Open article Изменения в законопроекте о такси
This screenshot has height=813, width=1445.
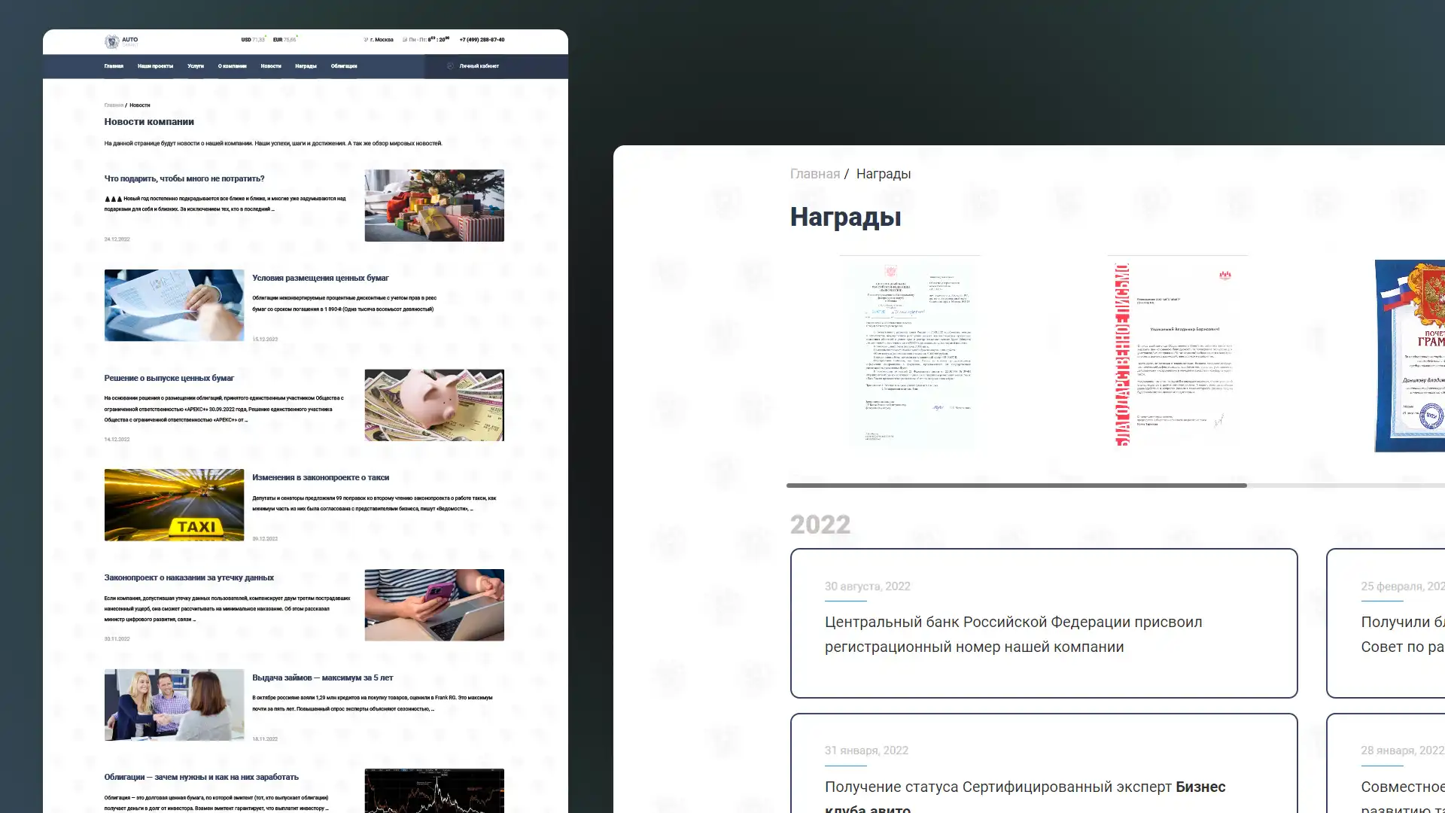322,477
